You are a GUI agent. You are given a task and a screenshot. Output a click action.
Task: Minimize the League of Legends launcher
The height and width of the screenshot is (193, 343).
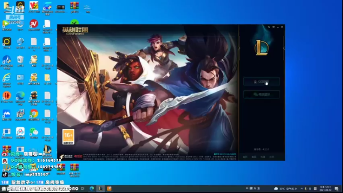tap(278, 27)
